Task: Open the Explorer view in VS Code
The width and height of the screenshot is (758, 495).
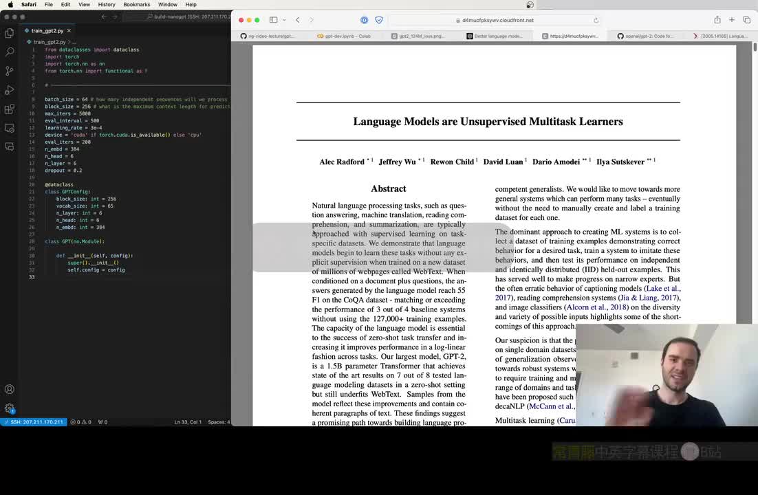Action: [x=9, y=33]
